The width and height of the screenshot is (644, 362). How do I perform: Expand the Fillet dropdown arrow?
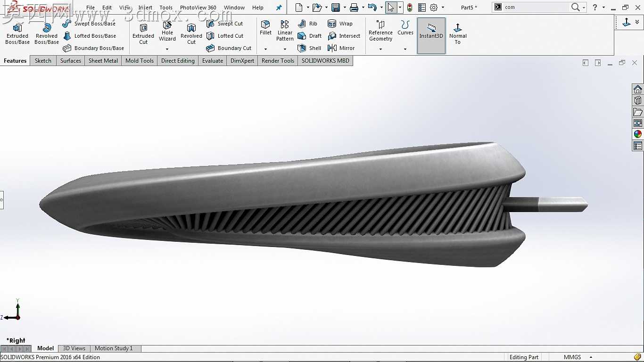[x=266, y=49]
